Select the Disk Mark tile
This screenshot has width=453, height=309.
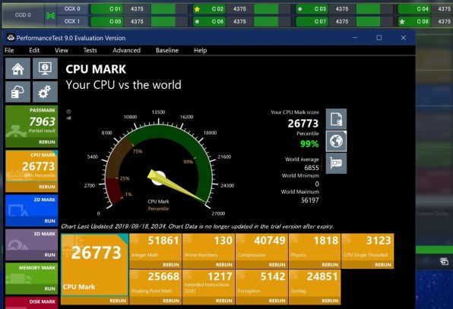tap(31, 303)
